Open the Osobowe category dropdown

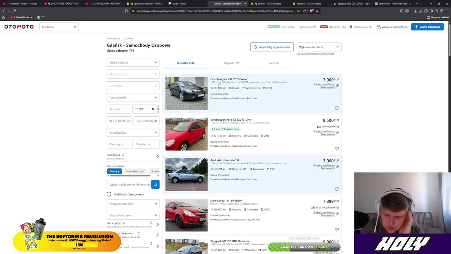click(x=59, y=27)
